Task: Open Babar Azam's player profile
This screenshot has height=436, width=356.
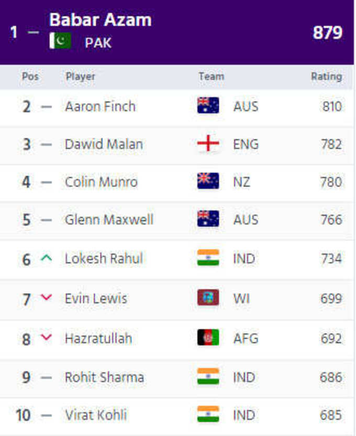Action: click(101, 20)
